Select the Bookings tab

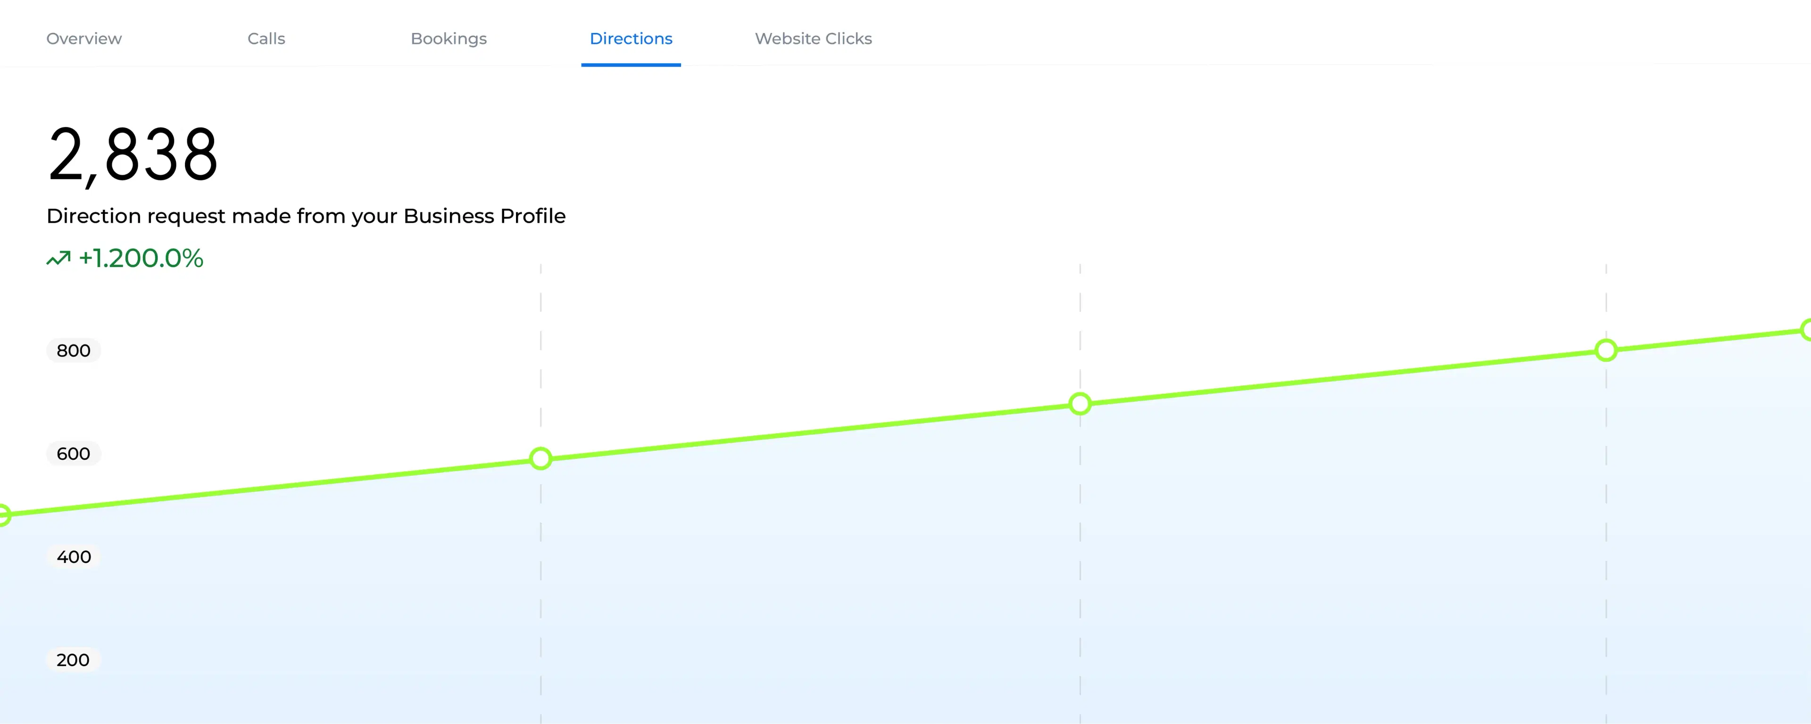pos(449,39)
